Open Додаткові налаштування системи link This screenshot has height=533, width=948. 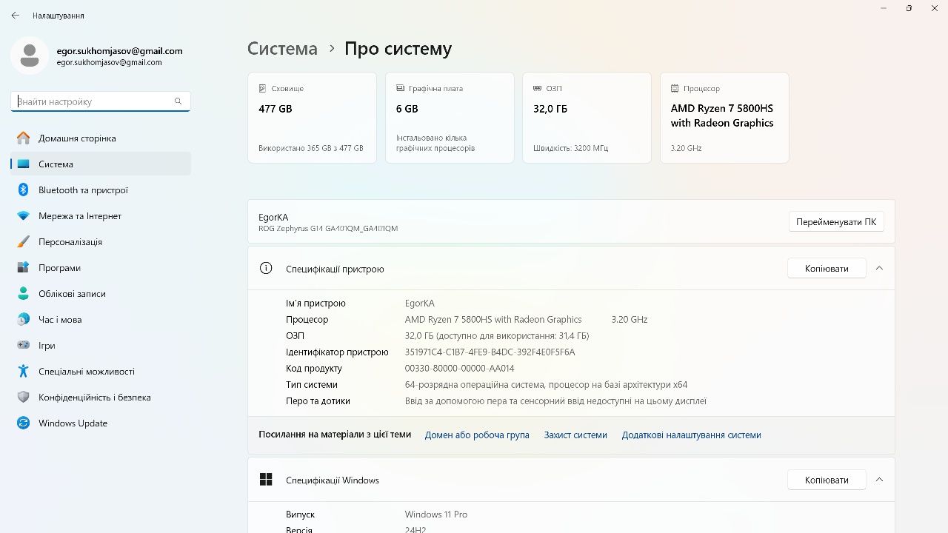point(692,435)
